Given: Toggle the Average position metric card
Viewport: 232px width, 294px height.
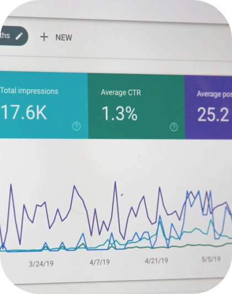Looking at the screenshot, I should [x=208, y=107].
